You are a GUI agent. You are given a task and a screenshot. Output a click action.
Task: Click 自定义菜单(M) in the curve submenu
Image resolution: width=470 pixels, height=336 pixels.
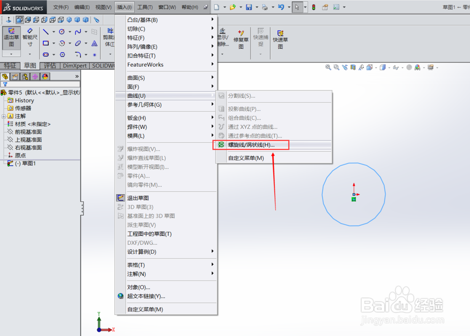(246, 158)
